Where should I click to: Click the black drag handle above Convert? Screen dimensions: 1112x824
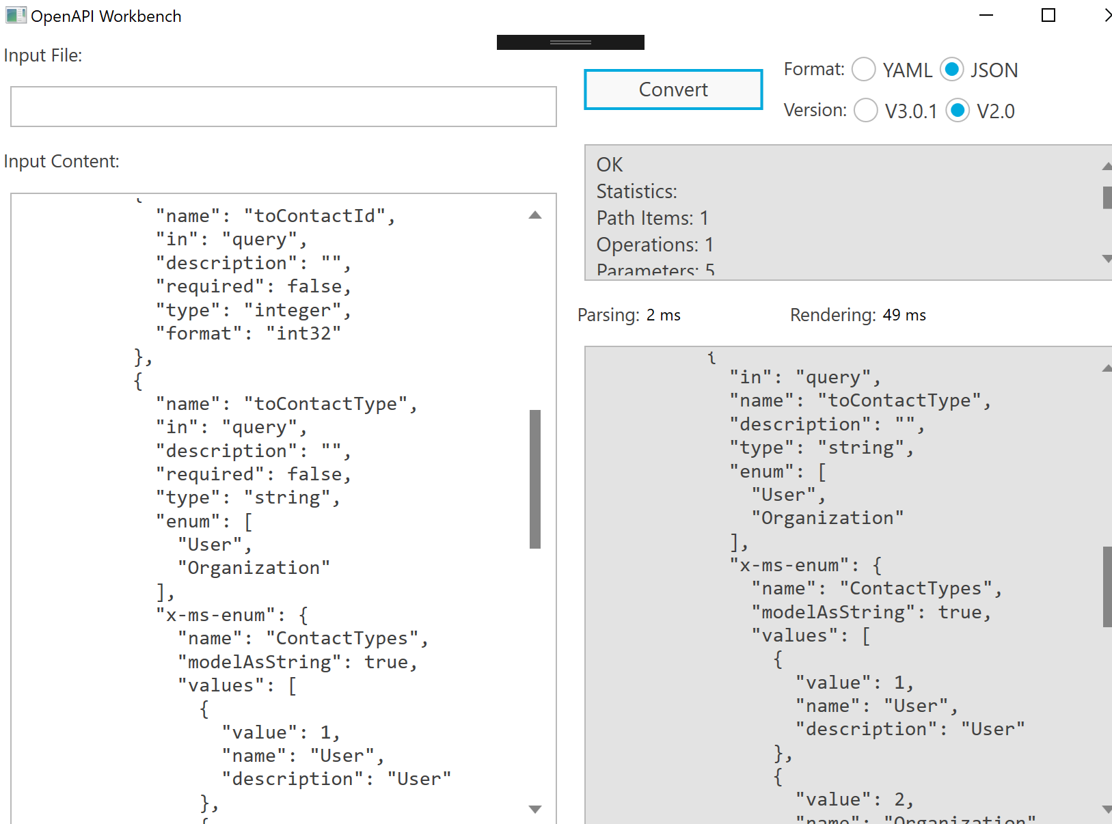click(571, 42)
